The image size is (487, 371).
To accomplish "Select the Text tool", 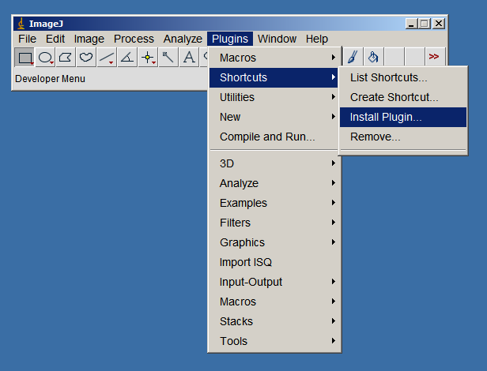I will tap(189, 58).
